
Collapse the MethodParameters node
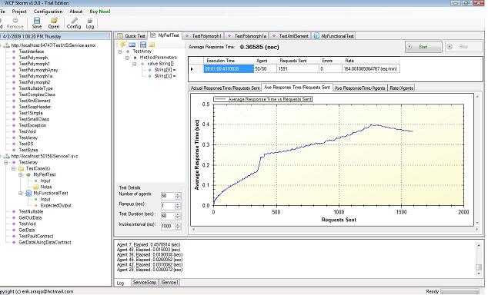(x=127, y=58)
